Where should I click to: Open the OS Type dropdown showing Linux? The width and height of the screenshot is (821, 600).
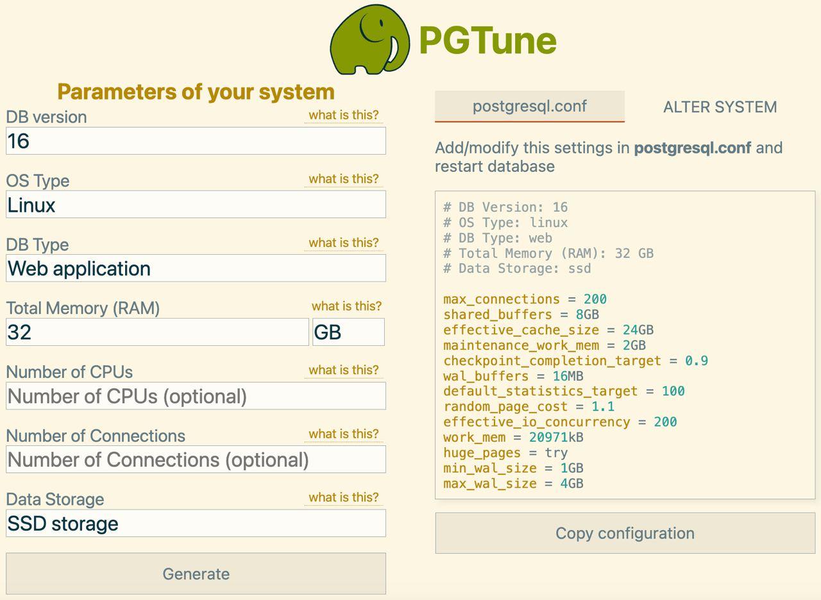click(196, 205)
